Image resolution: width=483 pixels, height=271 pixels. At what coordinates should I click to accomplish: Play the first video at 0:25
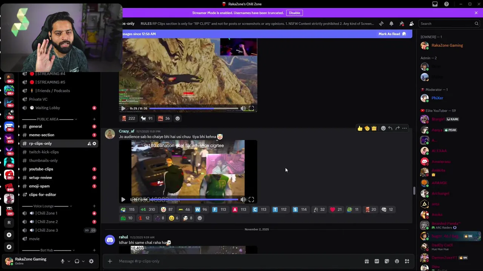[123, 108]
